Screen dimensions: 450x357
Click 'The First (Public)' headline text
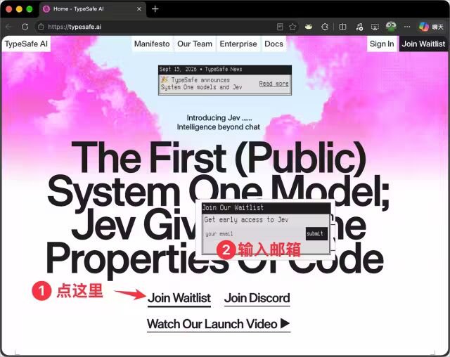[x=219, y=158]
